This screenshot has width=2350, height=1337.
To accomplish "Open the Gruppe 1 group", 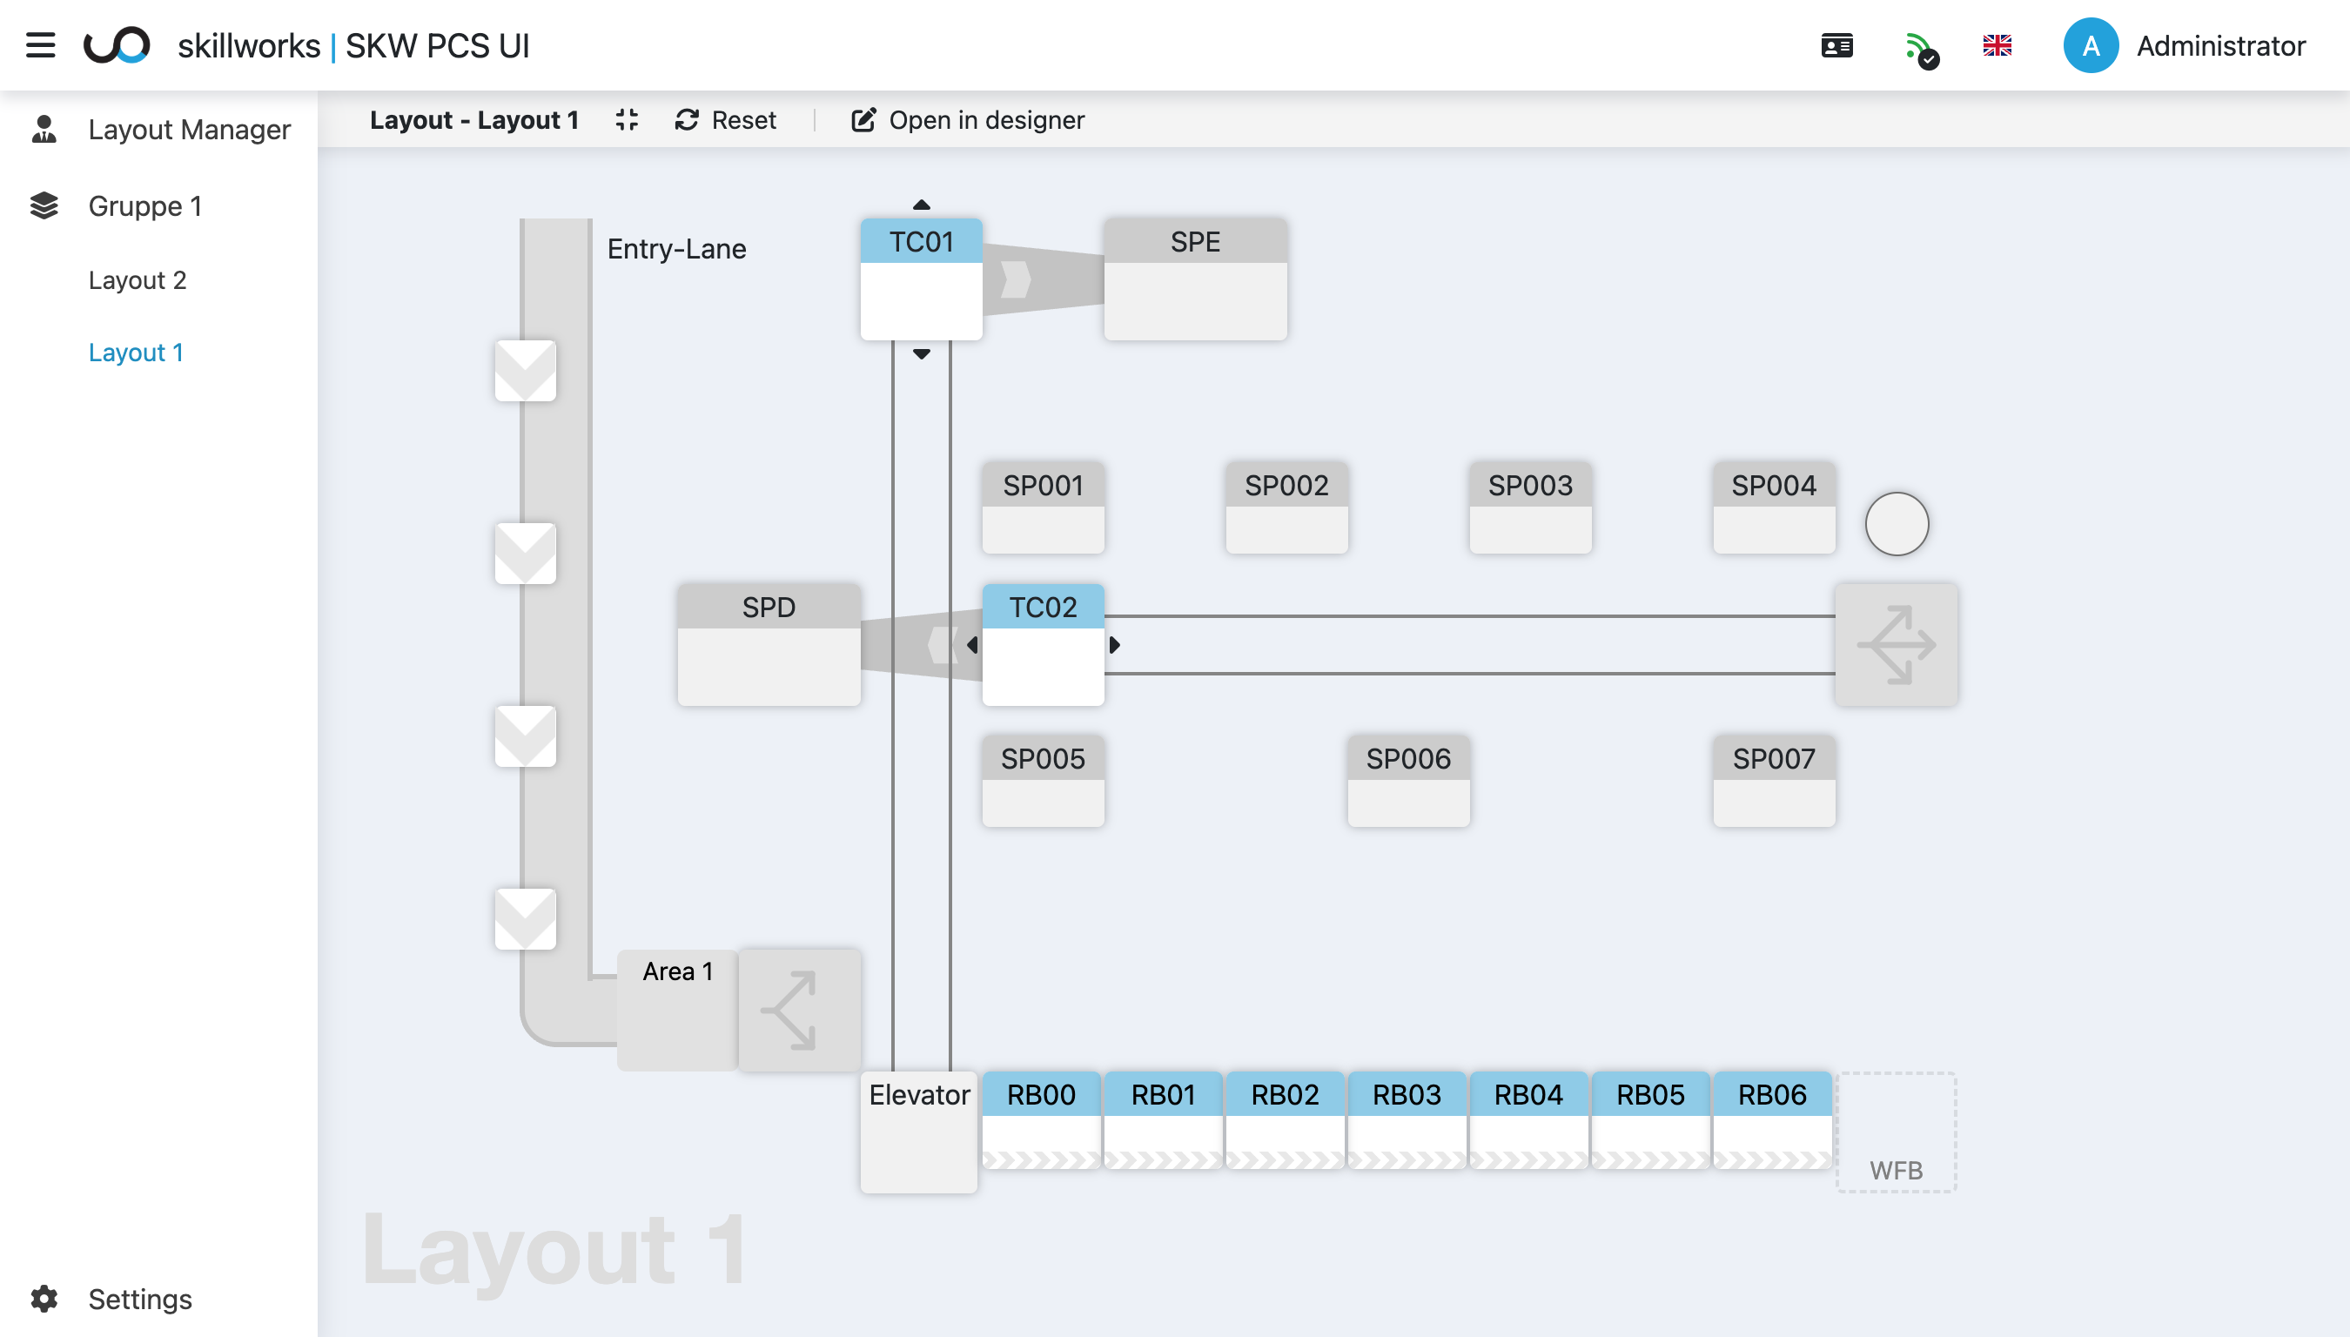I will point(145,205).
